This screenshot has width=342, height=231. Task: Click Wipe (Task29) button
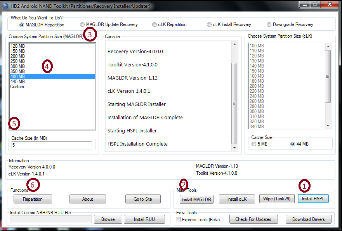[x=277, y=199]
